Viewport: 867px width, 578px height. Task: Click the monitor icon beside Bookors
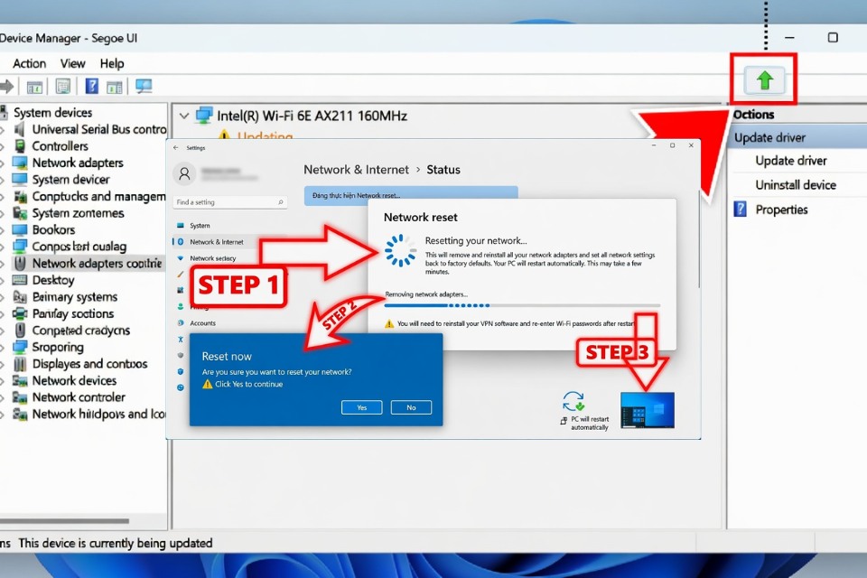[x=20, y=229]
